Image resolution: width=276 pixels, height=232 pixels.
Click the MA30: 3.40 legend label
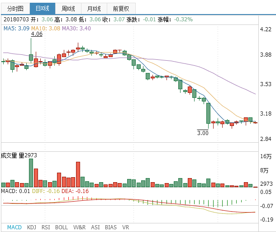[x=76, y=29]
